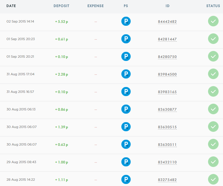
Task: Click the deposit amount + 0.86 p
Action: coord(62,110)
